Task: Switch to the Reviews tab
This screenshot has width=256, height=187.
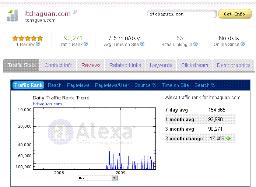Action: coord(91,65)
